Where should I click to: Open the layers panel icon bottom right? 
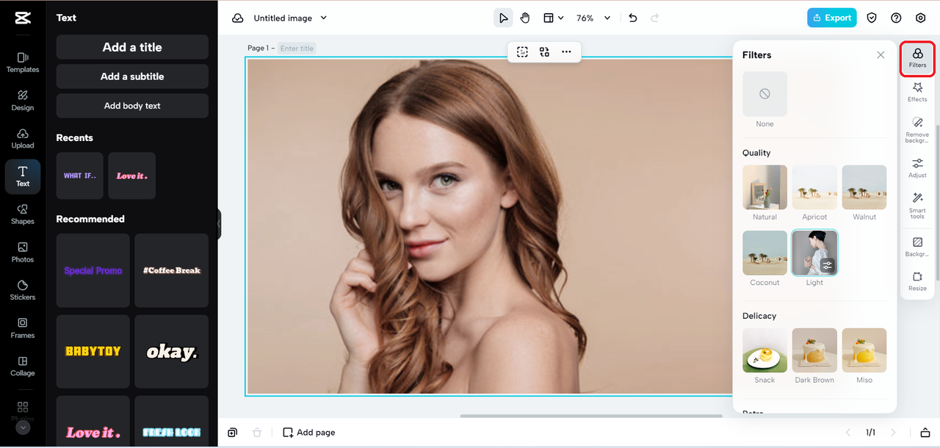(x=925, y=433)
